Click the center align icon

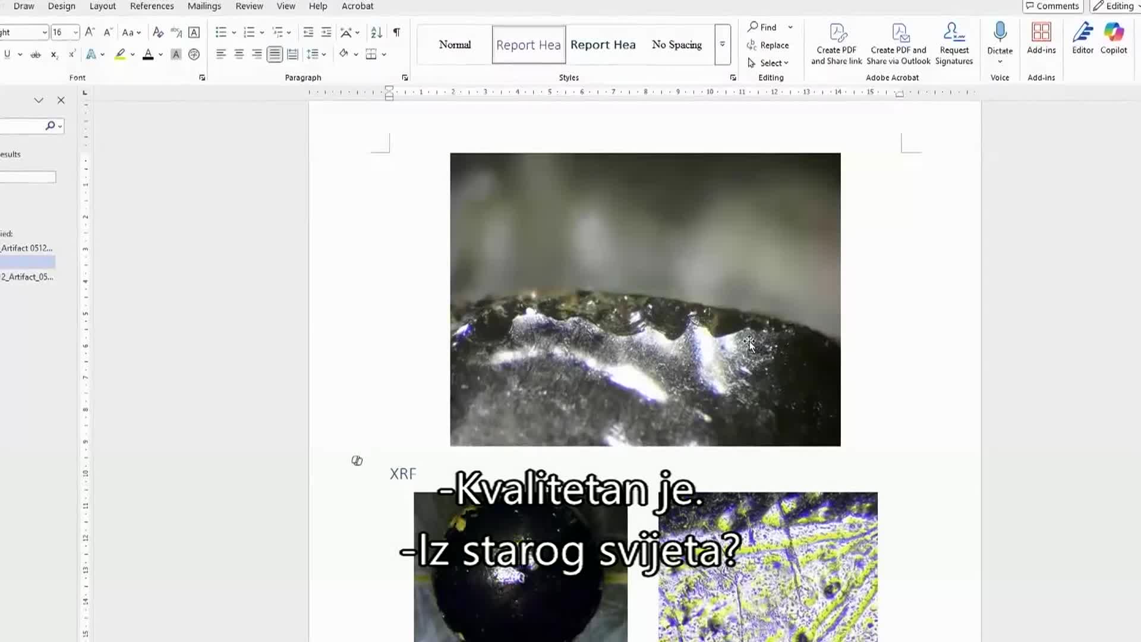(239, 55)
